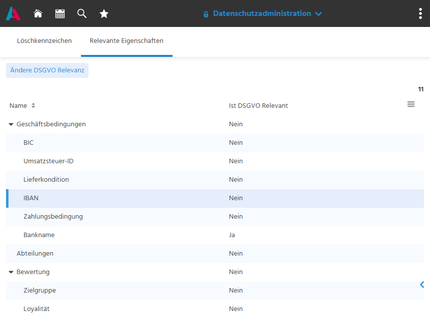Click the Name column header text

[x=18, y=105]
